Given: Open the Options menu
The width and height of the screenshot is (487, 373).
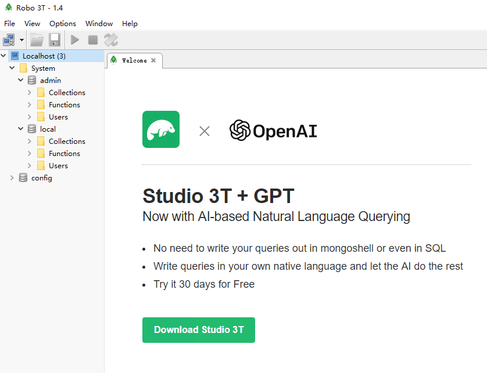Looking at the screenshot, I should (x=62, y=24).
